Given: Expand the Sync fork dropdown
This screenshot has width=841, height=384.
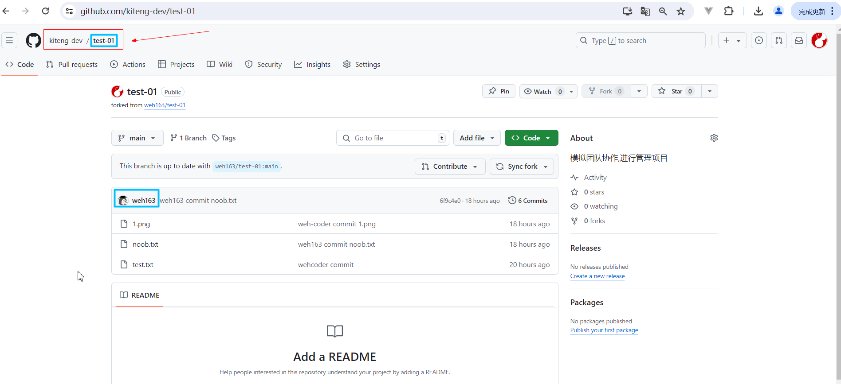Looking at the screenshot, I should click(522, 167).
